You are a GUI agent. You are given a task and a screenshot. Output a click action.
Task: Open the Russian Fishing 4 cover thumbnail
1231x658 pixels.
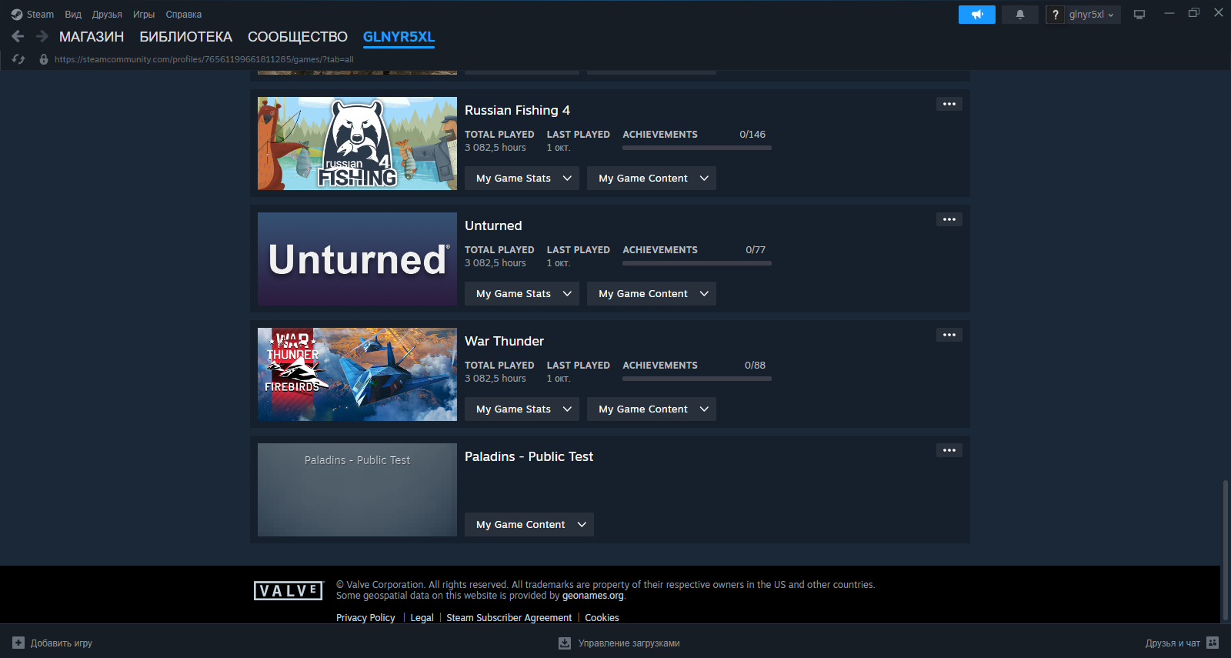coord(357,143)
